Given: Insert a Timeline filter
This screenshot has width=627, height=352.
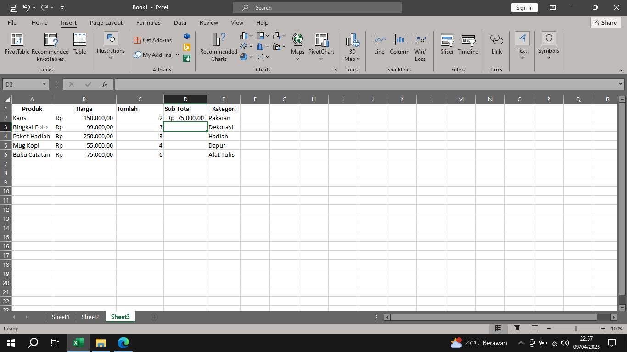Looking at the screenshot, I should (468, 44).
